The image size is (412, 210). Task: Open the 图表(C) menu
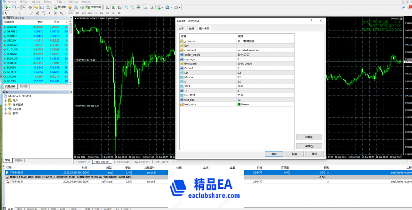48,2
